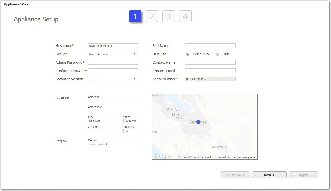This screenshot has width=331, height=191.
Task: Open the Google logo link on the map
Action: pos(162,155)
